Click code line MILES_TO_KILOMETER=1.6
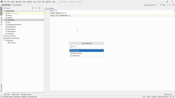The height and width of the screenshot is (98, 175). point(60,16)
